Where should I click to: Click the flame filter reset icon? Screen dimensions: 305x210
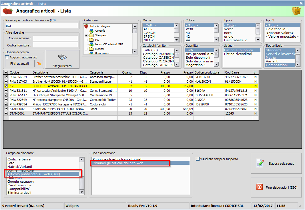coord(39,64)
